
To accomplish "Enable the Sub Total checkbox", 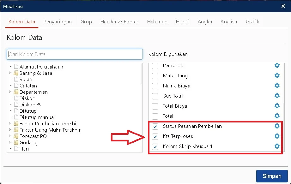I will 155,96.
